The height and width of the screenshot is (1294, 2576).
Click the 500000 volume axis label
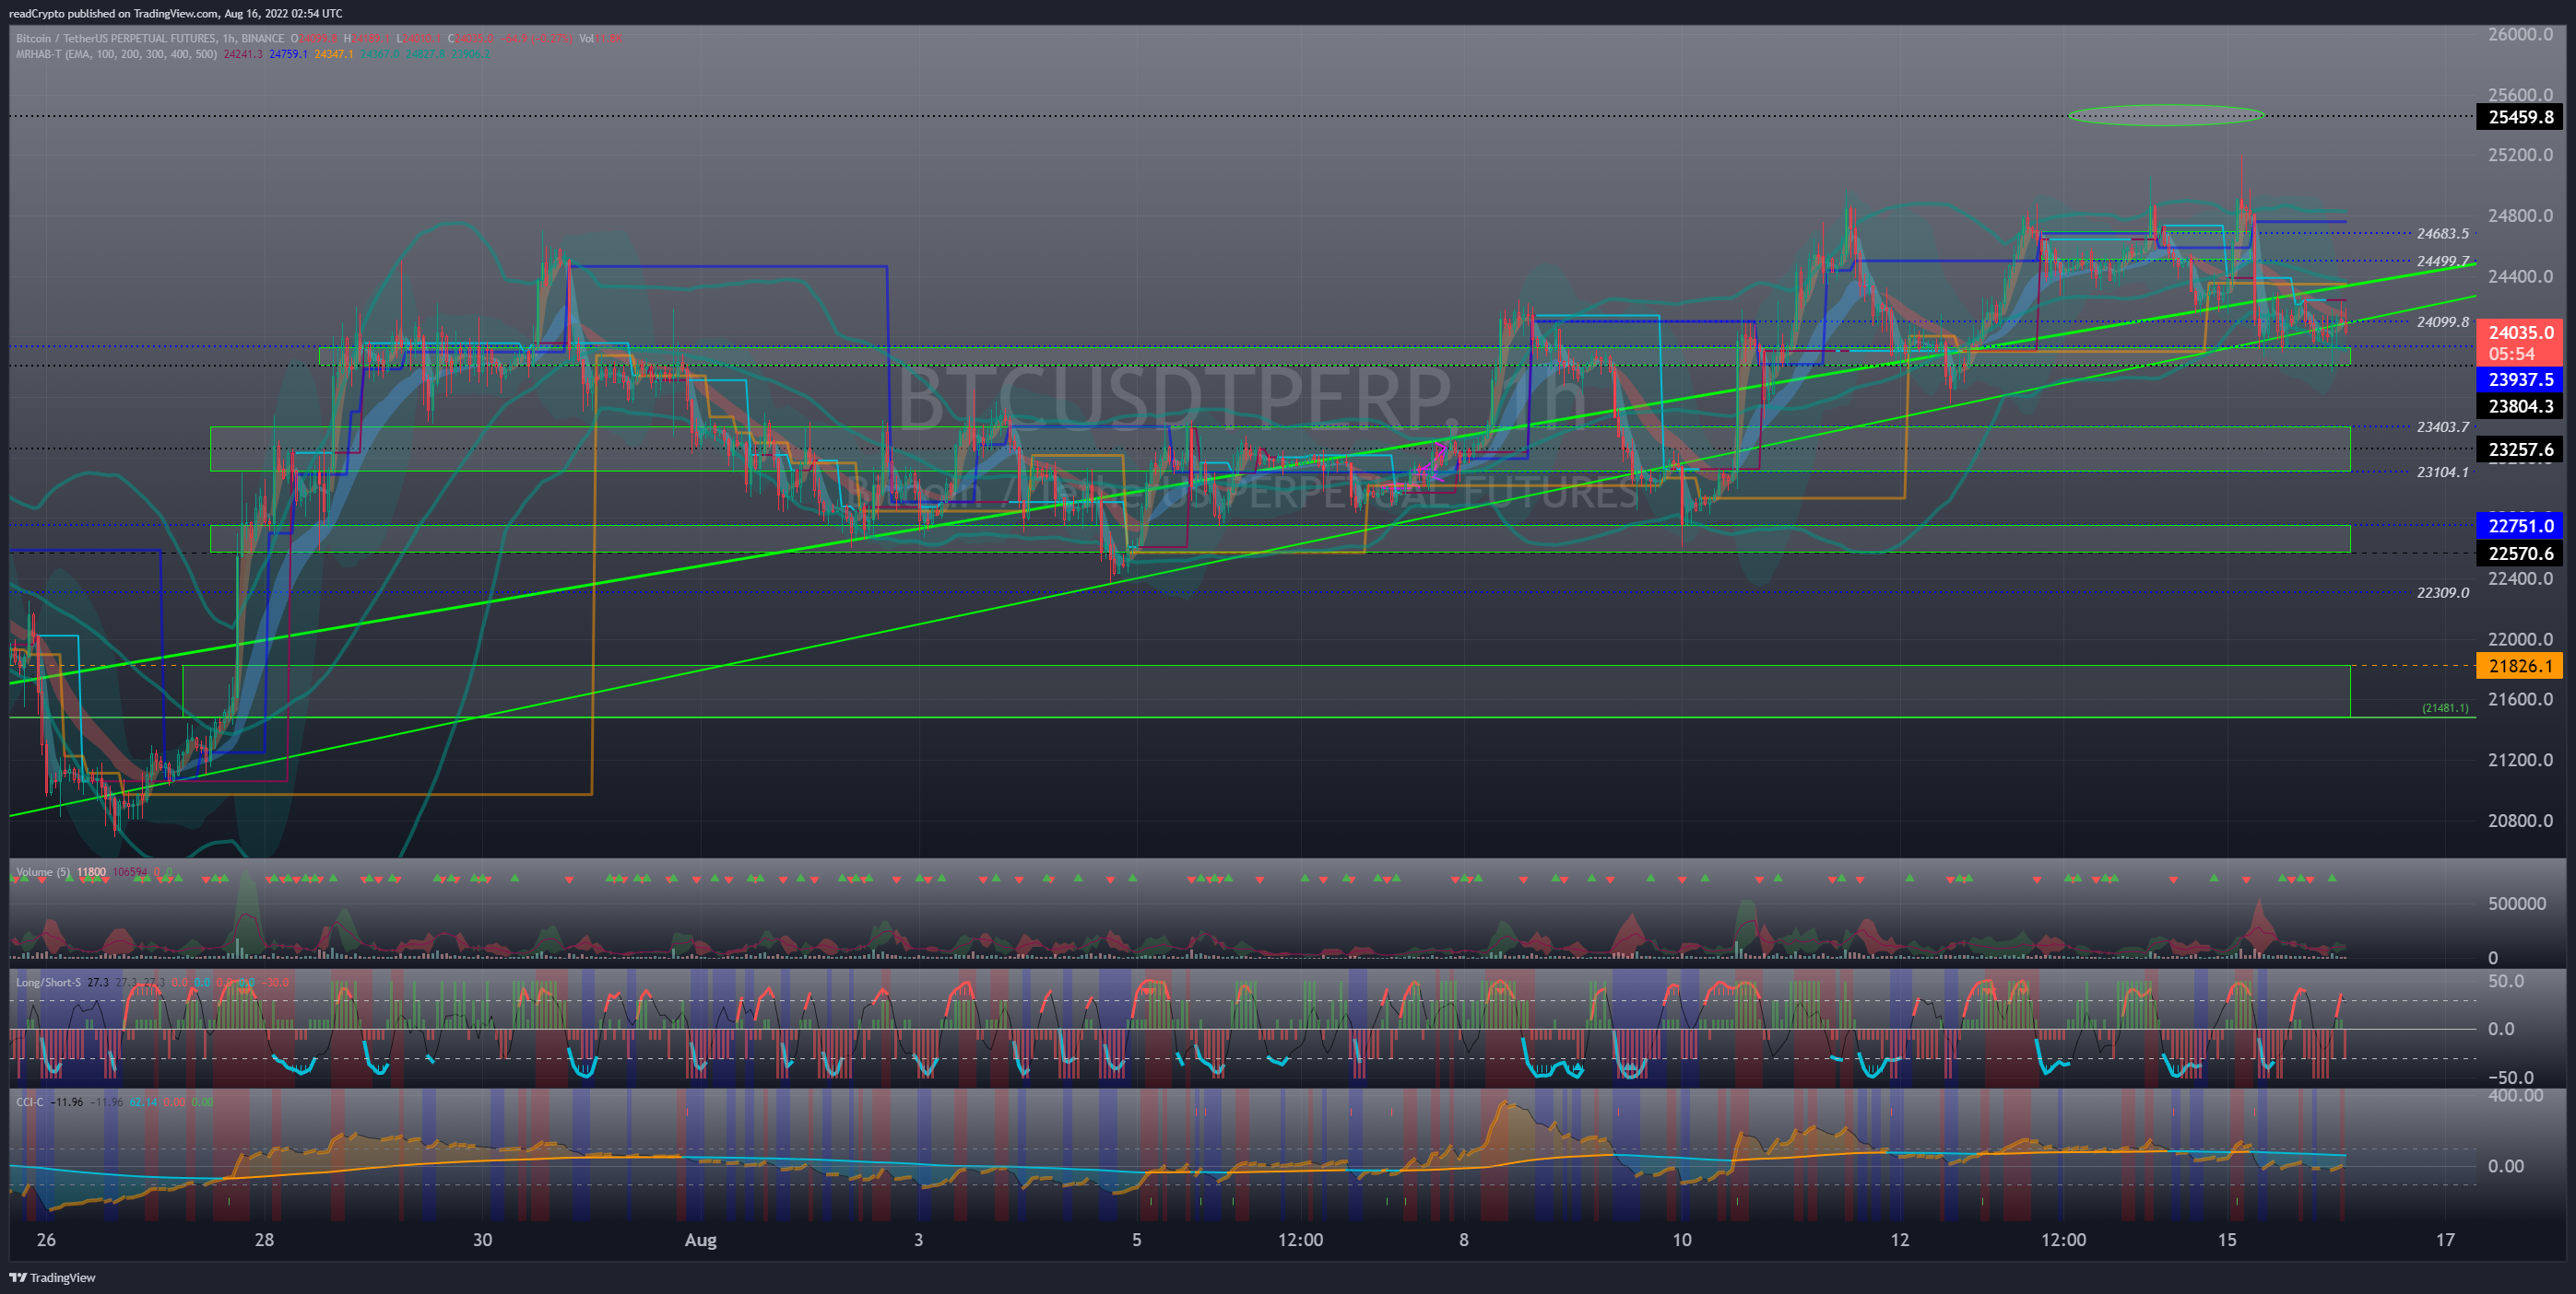(2517, 903)
